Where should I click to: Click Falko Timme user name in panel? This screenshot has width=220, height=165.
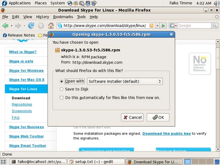click(180, 3)
